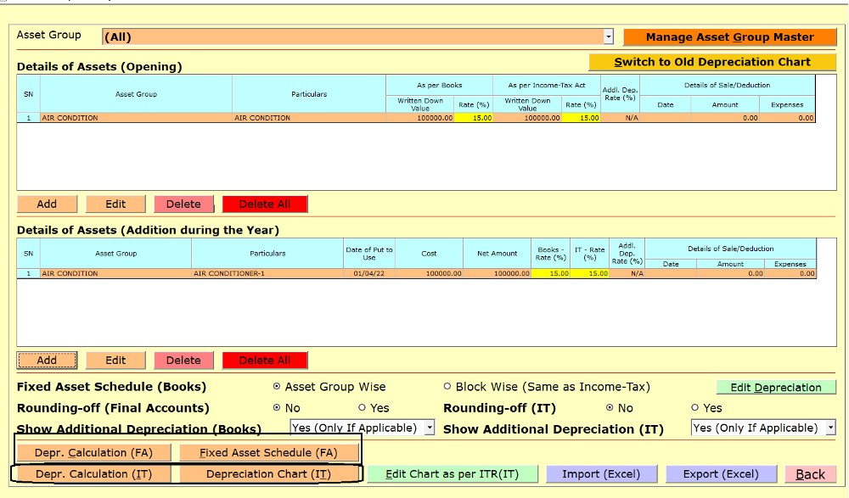849x498 pixels.
Task: Open Show Additional Depreciation (Books) dropdown
Action: coord(430,428)
